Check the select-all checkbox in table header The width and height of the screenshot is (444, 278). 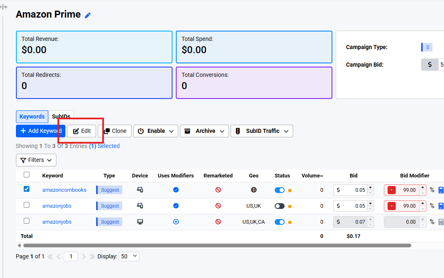[x=27, y=175]
